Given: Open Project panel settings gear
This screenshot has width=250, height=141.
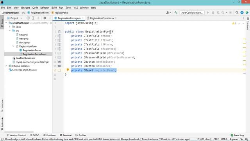Looking at the screenshot, I should coord(45,18).
